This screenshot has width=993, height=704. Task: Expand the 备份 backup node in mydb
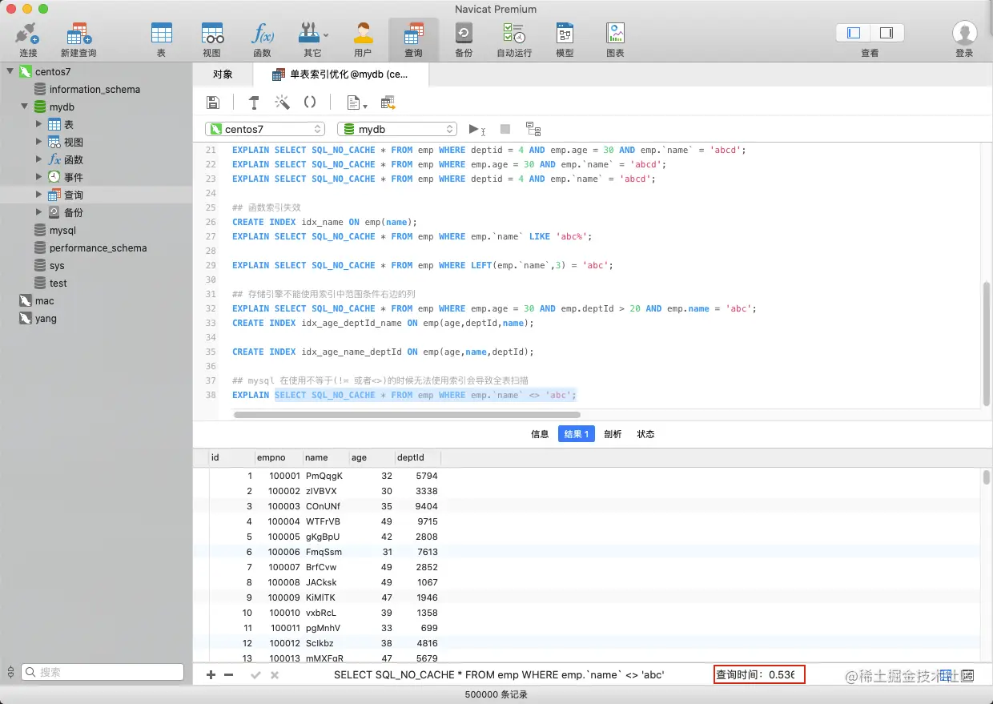pyautogui.click(x=39, y=212)
